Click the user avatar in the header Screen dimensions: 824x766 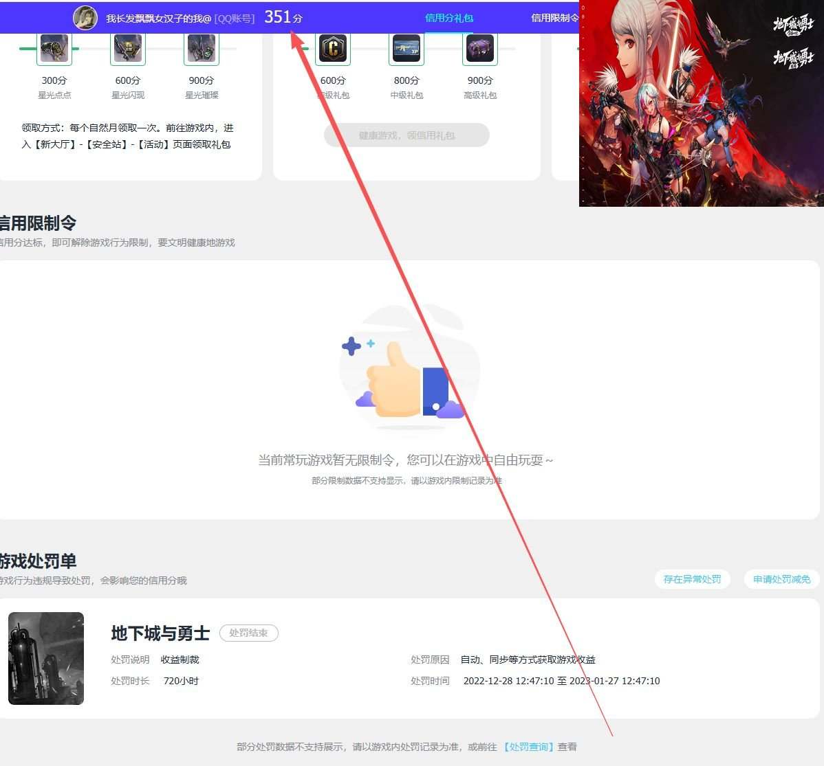(x=85, y=18)
